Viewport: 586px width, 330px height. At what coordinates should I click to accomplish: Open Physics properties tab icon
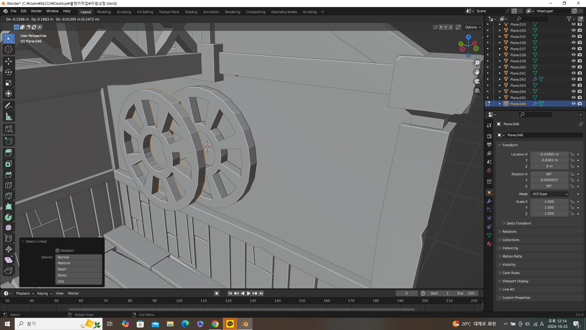(x=489, y=218)
